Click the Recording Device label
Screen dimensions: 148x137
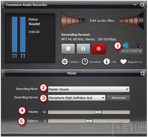pos(26,97)
